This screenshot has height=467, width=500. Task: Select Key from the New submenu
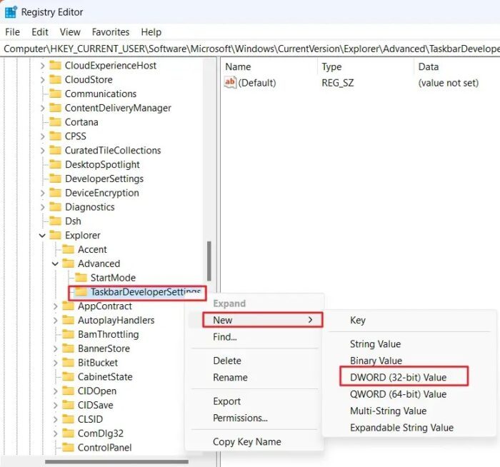[x=357, y=320]
